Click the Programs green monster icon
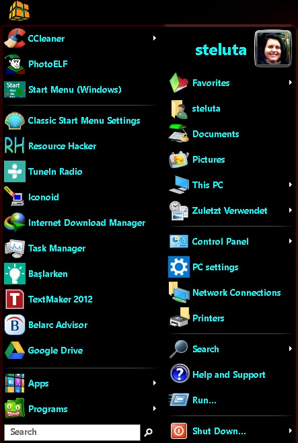 15,409
